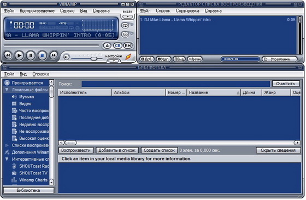Open the Не воспроизводившиеся view
Image resolution: width=306 pixels, height=200 pixels.
pyautogui.click(x=30, y=131)
